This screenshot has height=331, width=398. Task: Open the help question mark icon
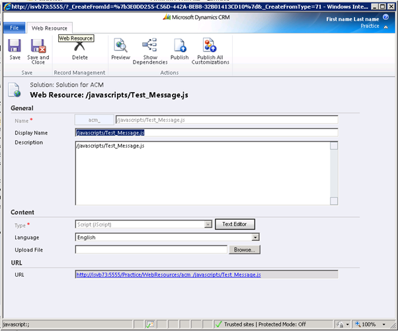385,17
